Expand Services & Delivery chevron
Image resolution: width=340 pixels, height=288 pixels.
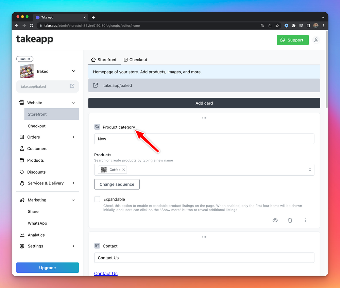[73, 183]
